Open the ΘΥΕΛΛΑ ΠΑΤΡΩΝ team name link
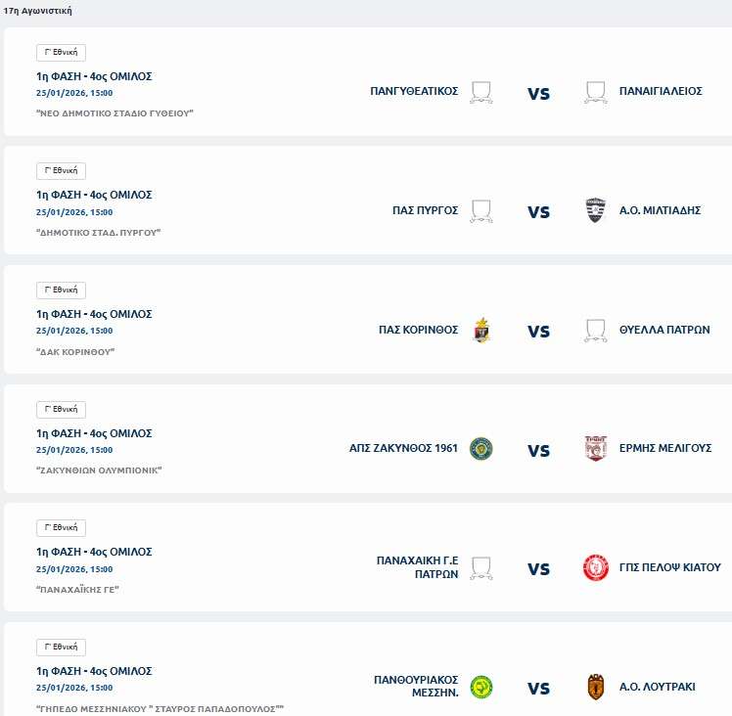This screenshot has width=732, height=716. [664, 330]
